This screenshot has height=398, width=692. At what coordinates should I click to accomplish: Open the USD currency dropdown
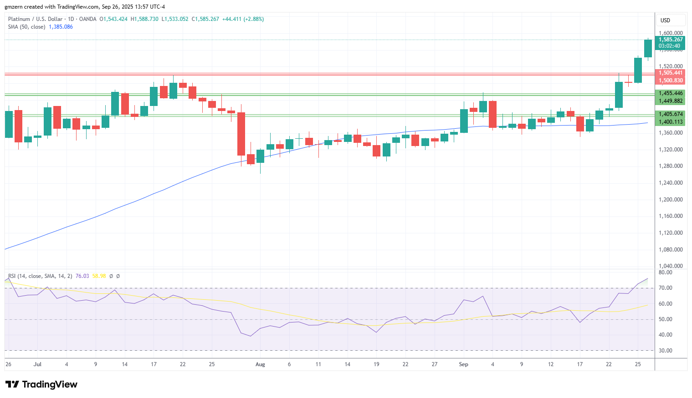click(x=671, y=20)
